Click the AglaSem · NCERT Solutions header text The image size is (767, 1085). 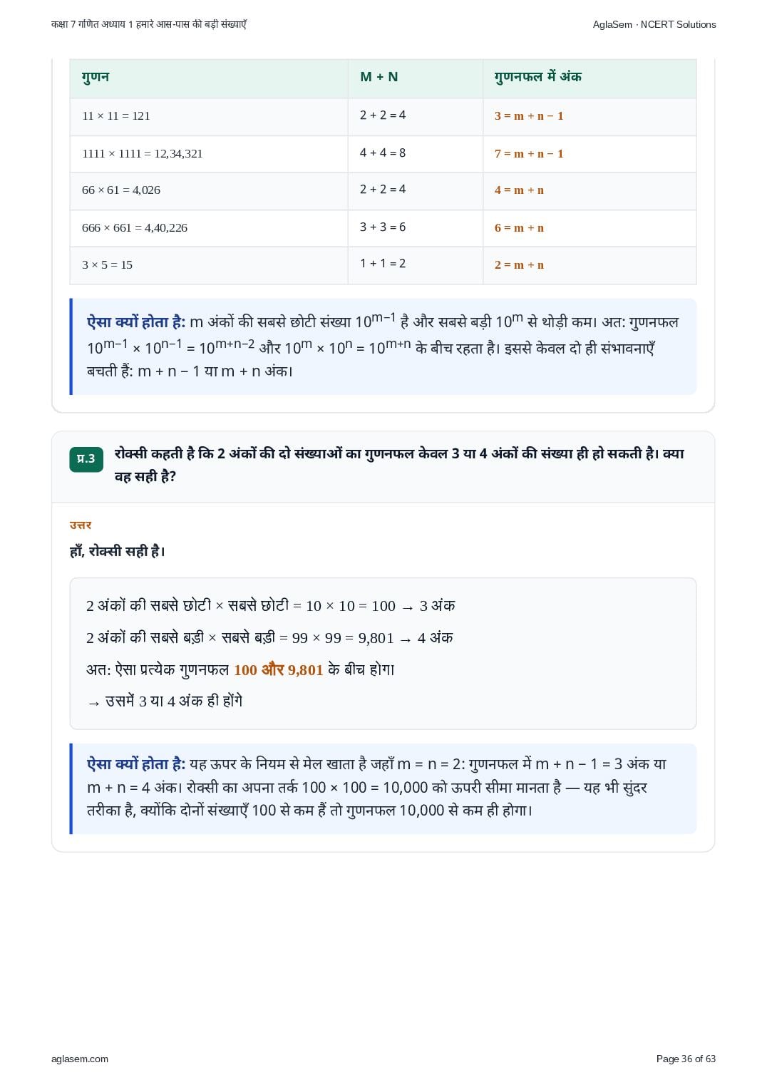pyautogui.click(x=654, y=24)
